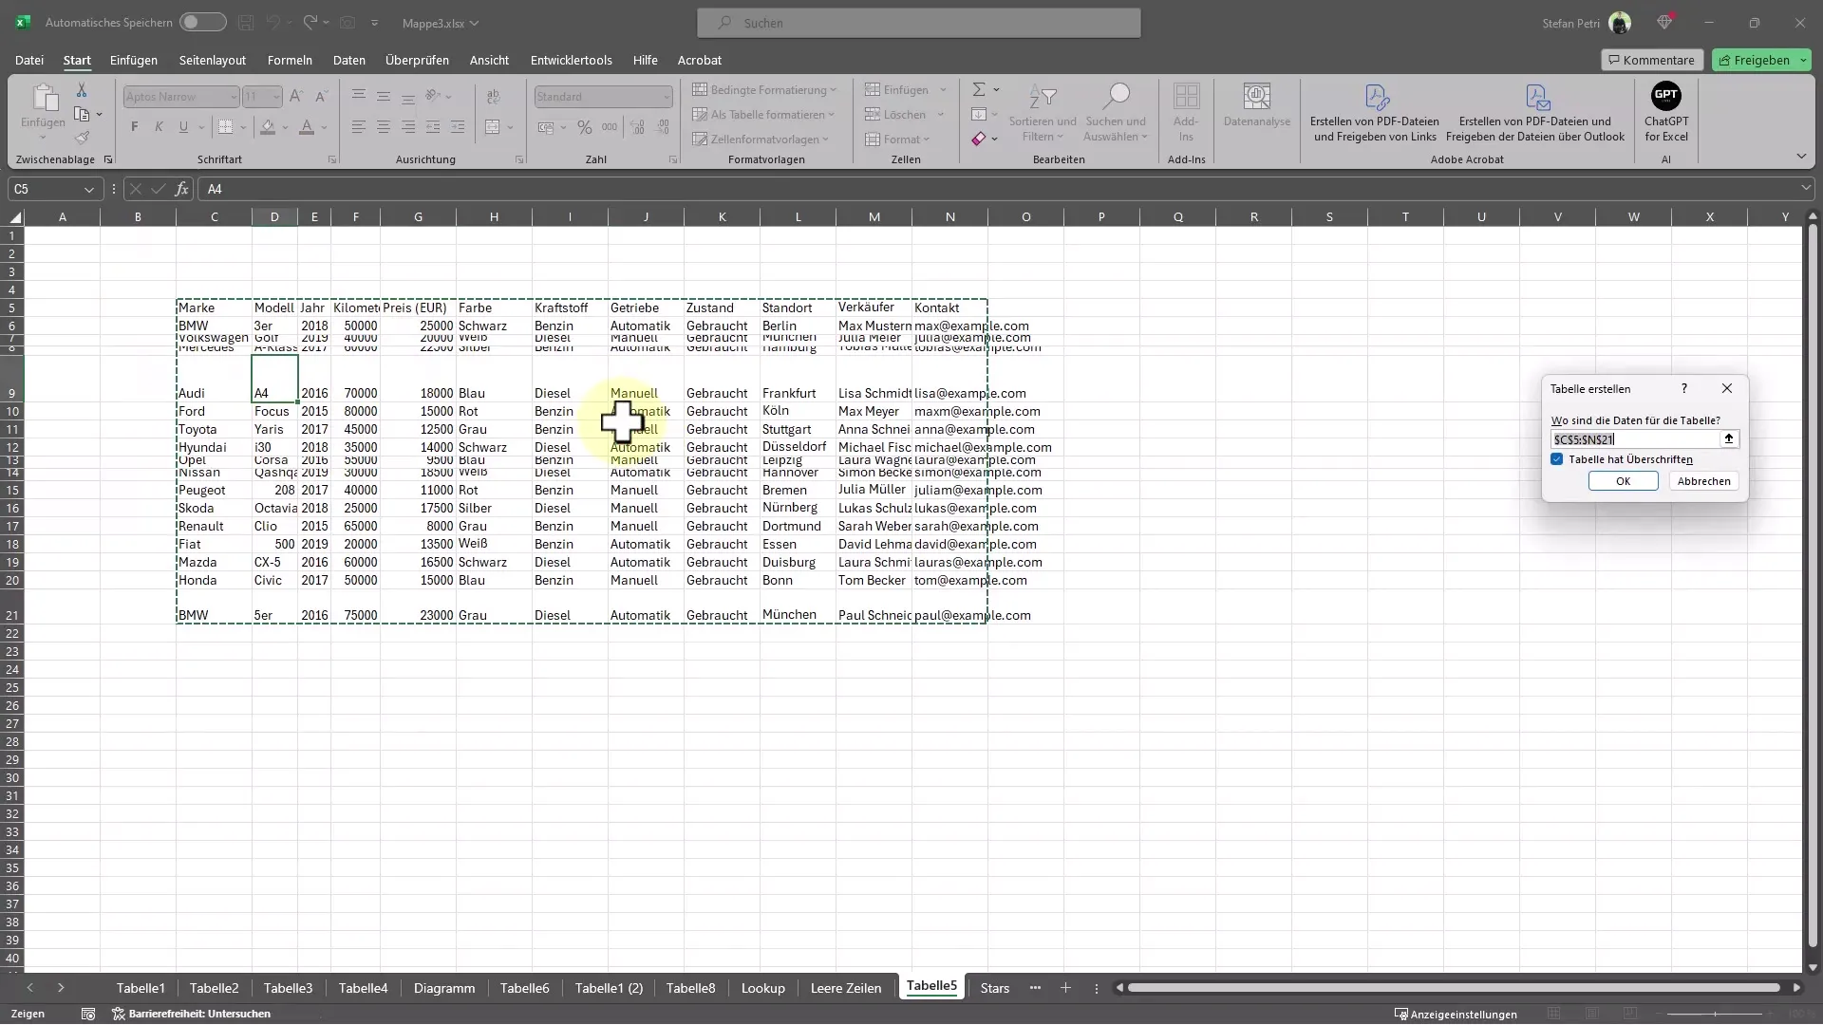This screenshot has height=1025, width=1823.
Task: Expand the Formatvorlagen dropdown
Action: (x=829, y=138)
